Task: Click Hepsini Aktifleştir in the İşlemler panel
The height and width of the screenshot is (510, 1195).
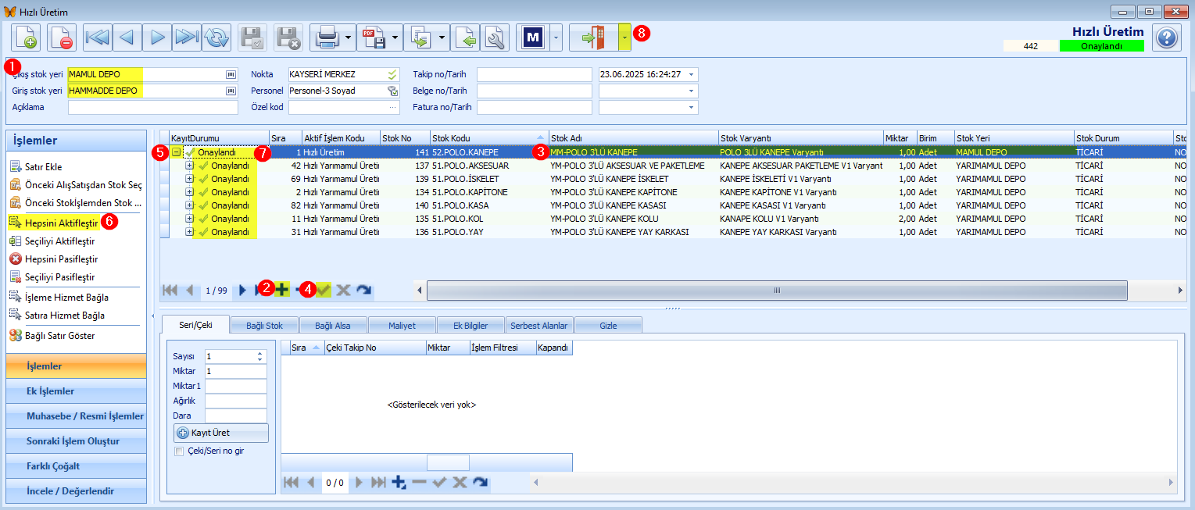Action: tap(60, 223)
